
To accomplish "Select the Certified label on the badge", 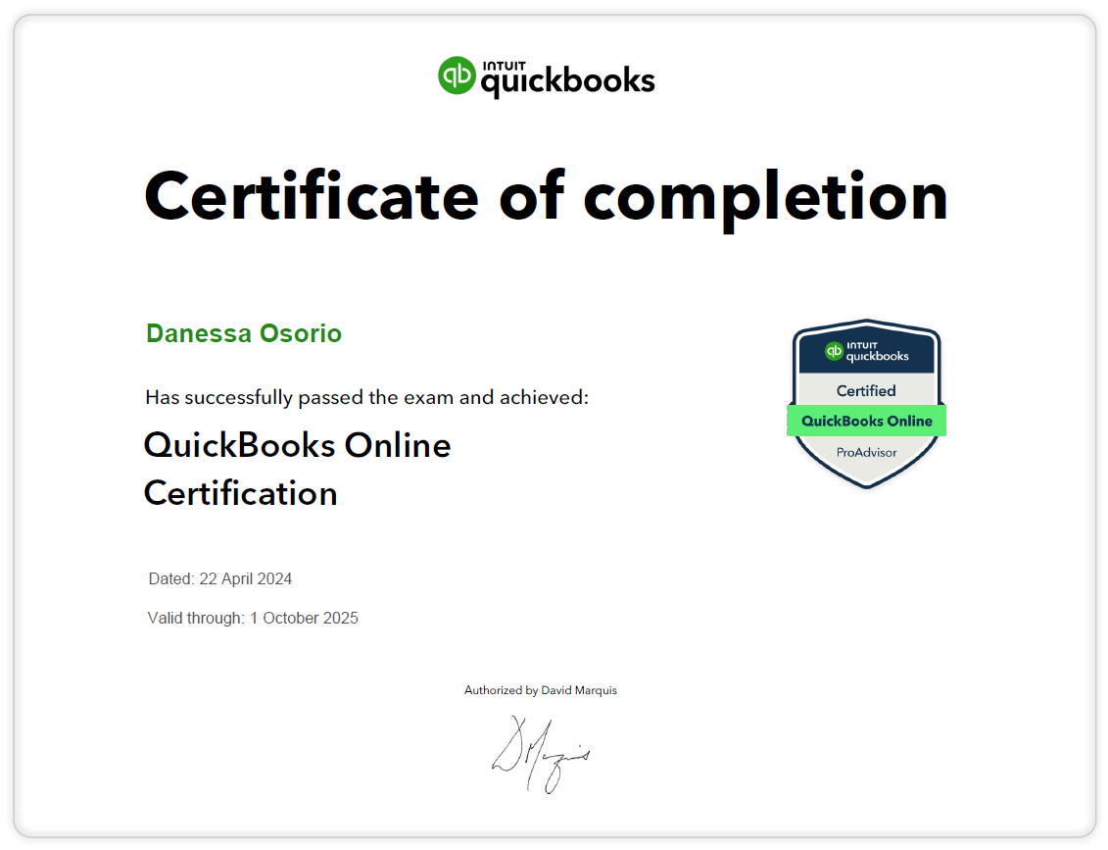I will click(866, 389).
